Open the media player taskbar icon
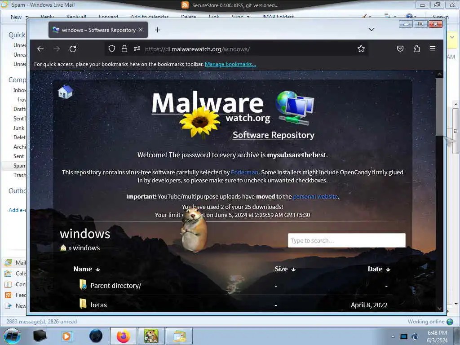460x345 pixels. click(67, 336)
